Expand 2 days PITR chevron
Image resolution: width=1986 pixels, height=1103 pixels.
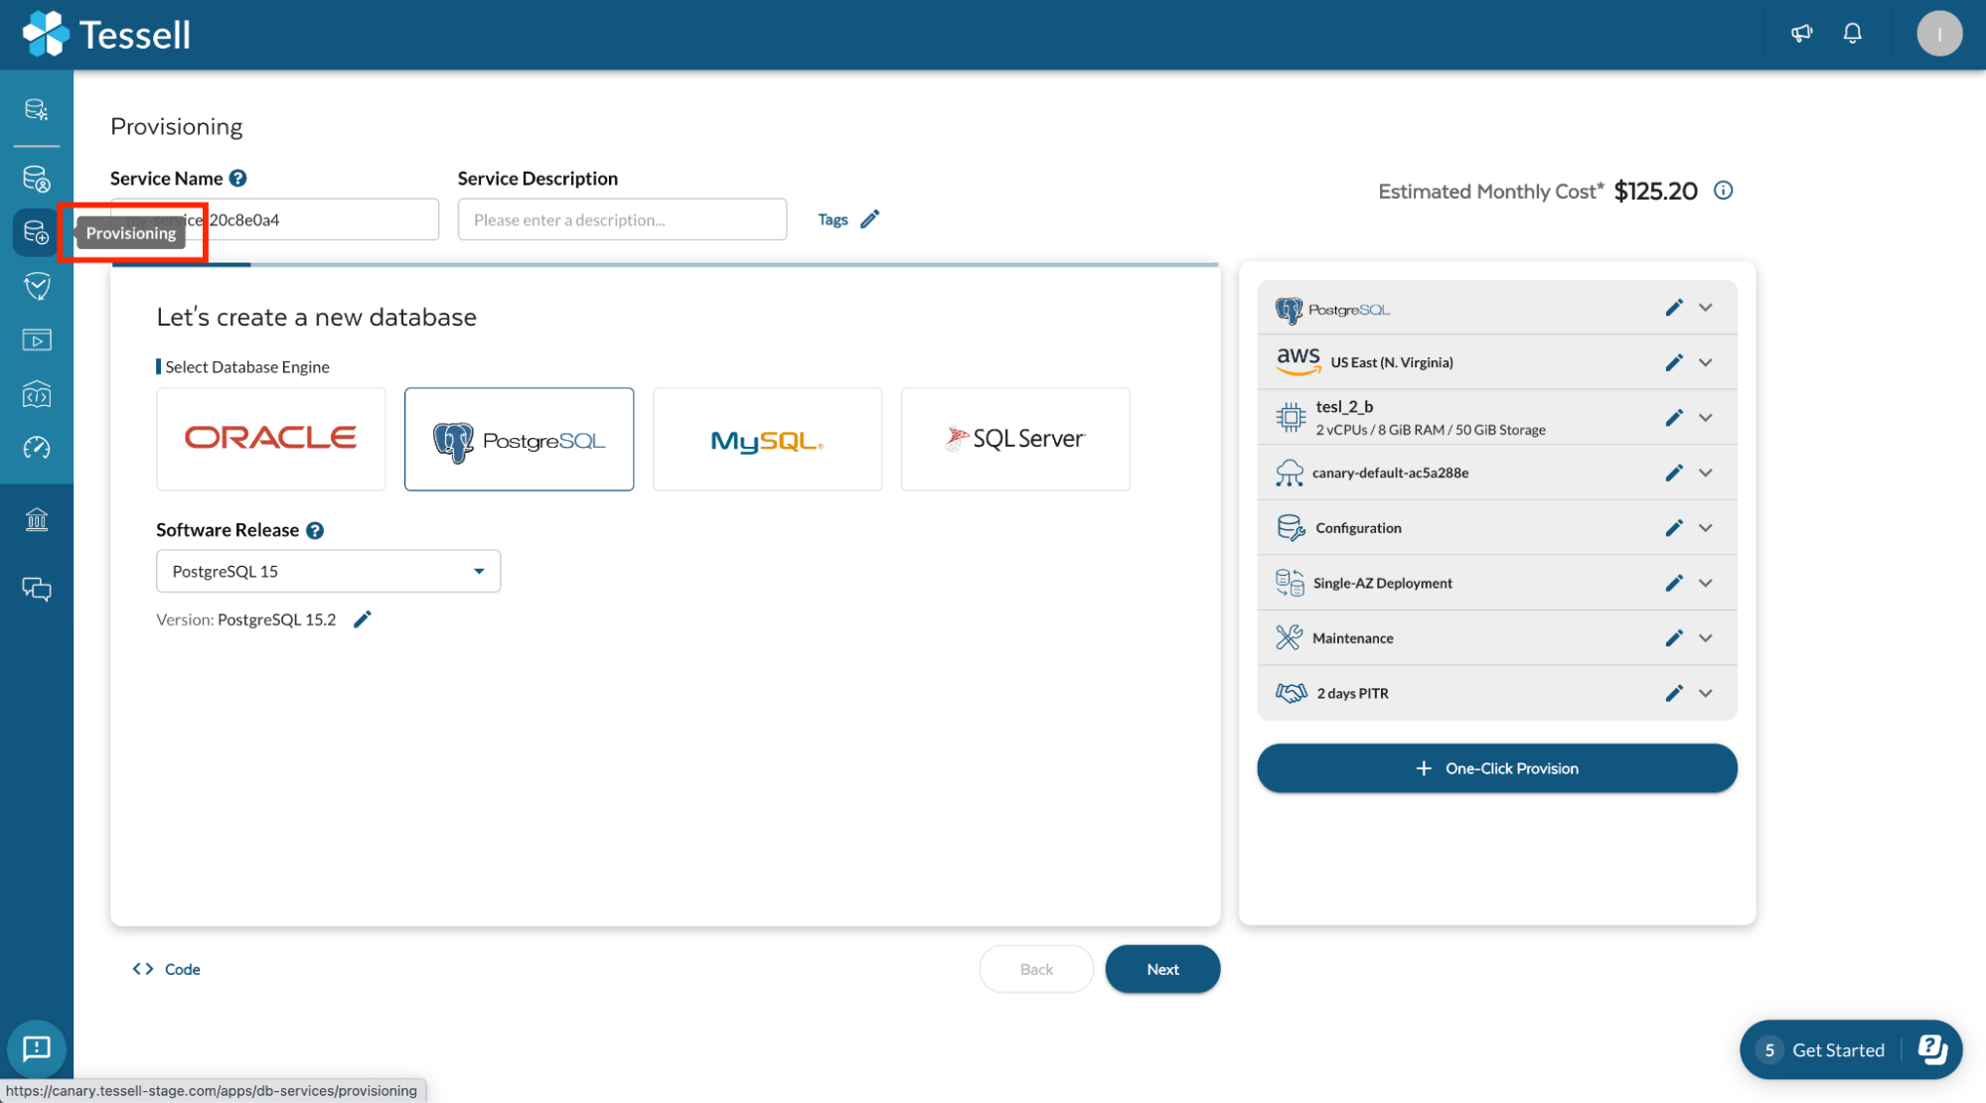(1706, 693)
